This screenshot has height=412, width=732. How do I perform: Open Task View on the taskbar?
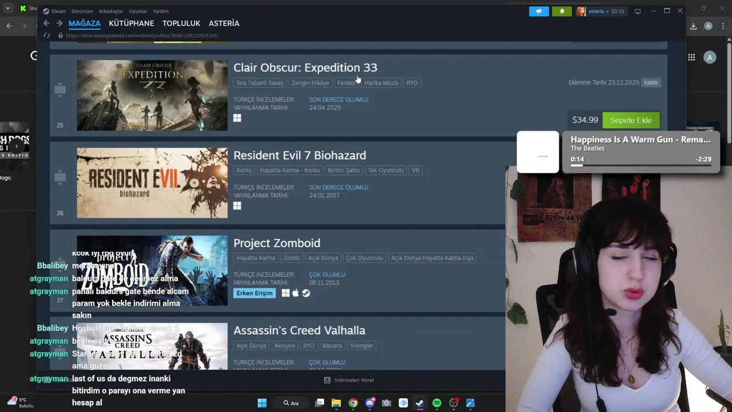320,403
